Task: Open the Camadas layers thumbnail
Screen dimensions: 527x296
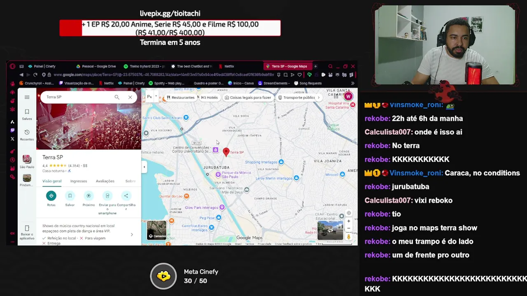Action: tap(156, 230)
